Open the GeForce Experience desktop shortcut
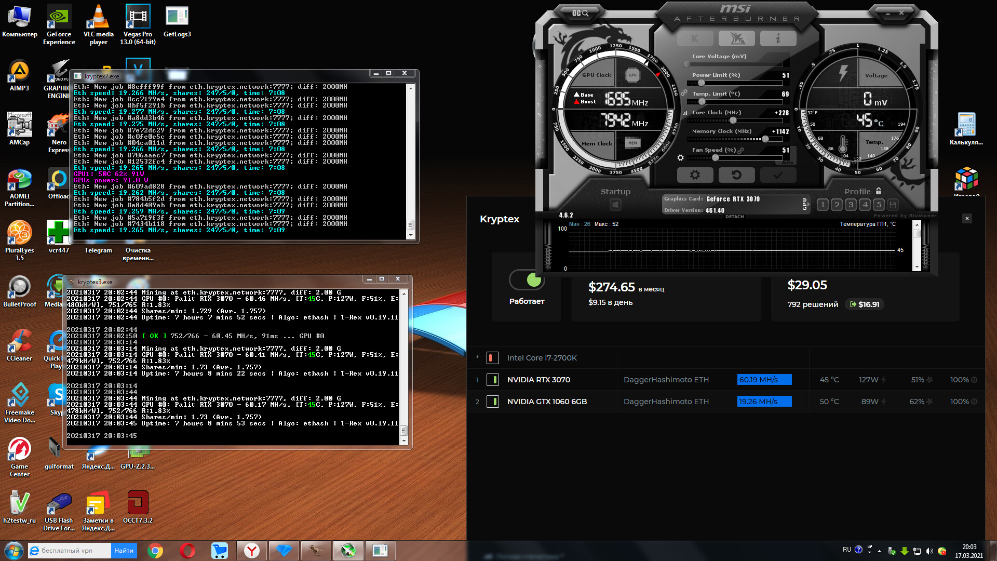This screenshot has width=997, height=561. [x=59, y=24]
